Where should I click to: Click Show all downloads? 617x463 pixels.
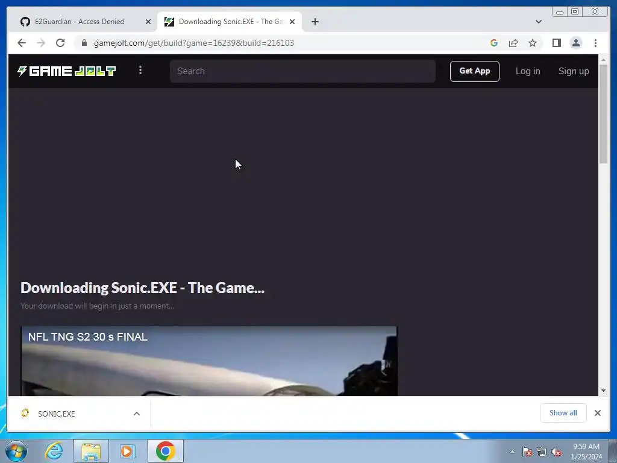(x=563, y=412)
